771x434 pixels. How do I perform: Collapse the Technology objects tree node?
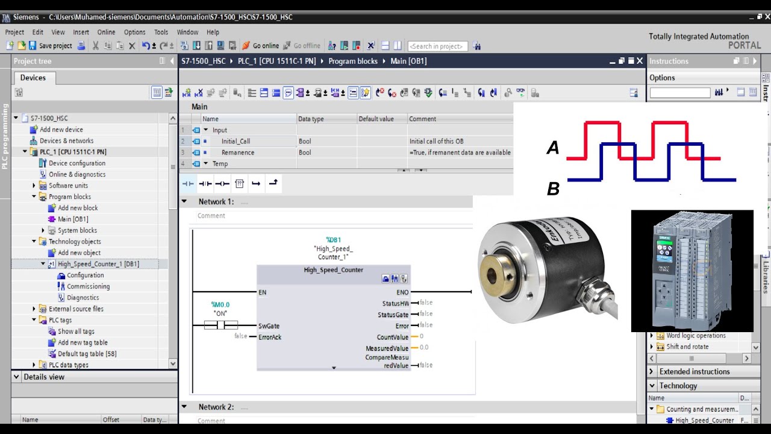[34, 242]
